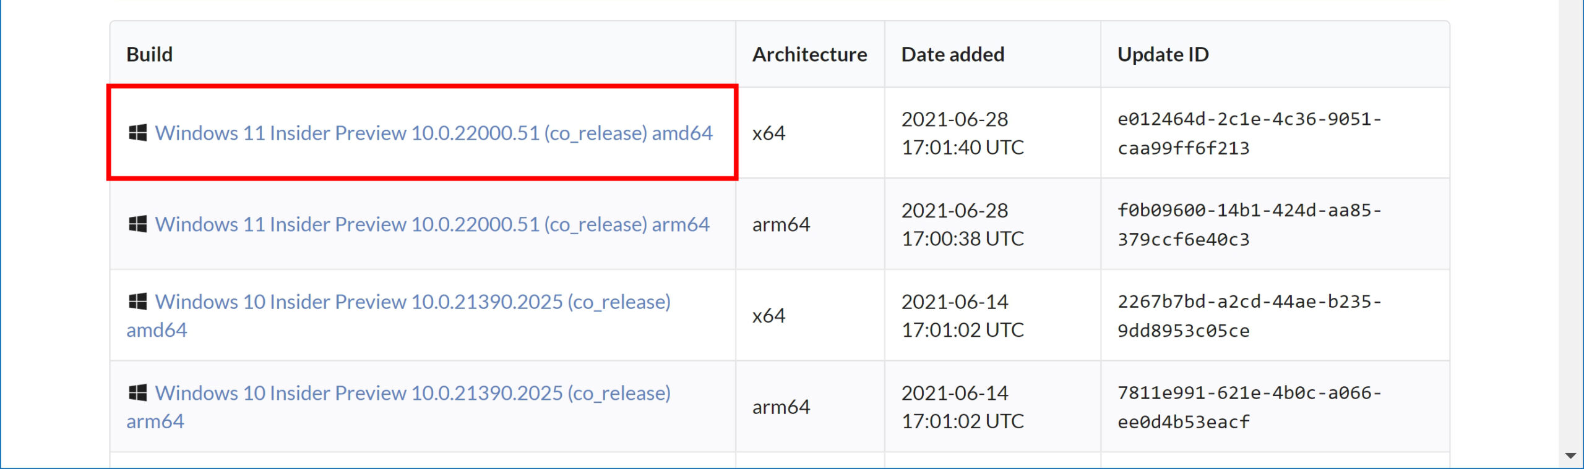Select update ID 7811e991-621e-4b0c-a066-ee0d4b53eacf
Screen dimensions: 1584x469
pyautogui.click(x=1249, y=408)
